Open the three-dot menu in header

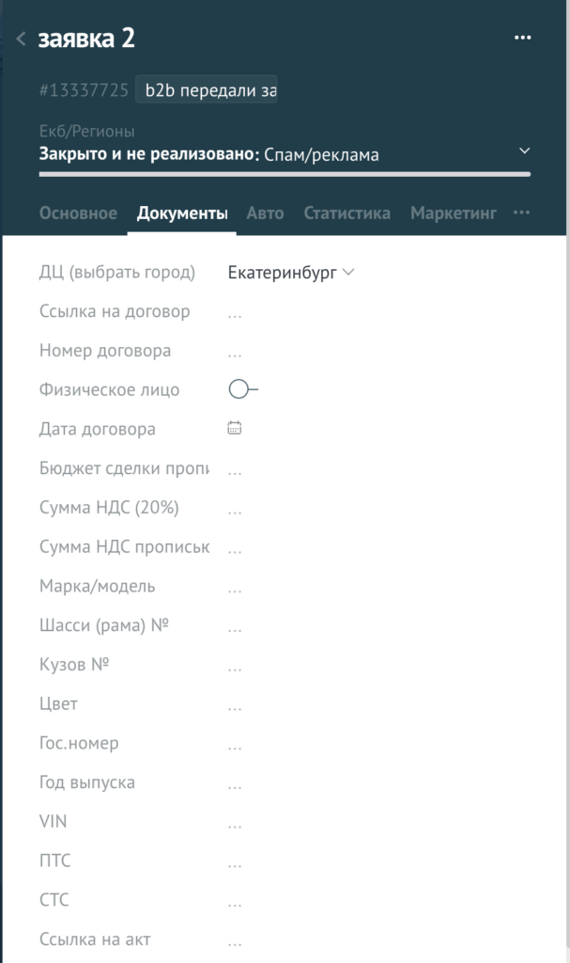coord(523,39)
